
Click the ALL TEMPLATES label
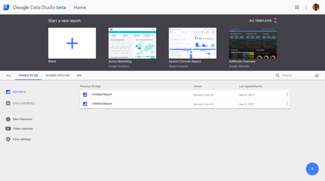(260, 21)
